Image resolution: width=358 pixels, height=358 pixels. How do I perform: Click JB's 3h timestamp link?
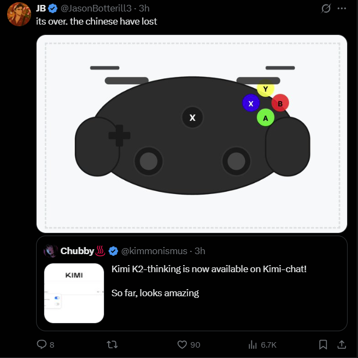144,8
